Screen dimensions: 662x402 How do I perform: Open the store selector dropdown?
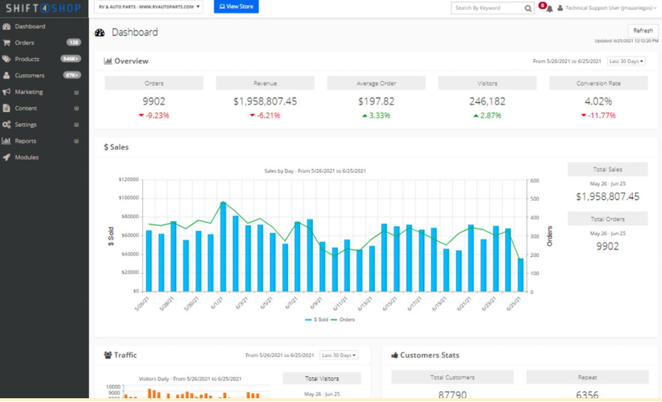pyautogui.click(x=148, y=7)
